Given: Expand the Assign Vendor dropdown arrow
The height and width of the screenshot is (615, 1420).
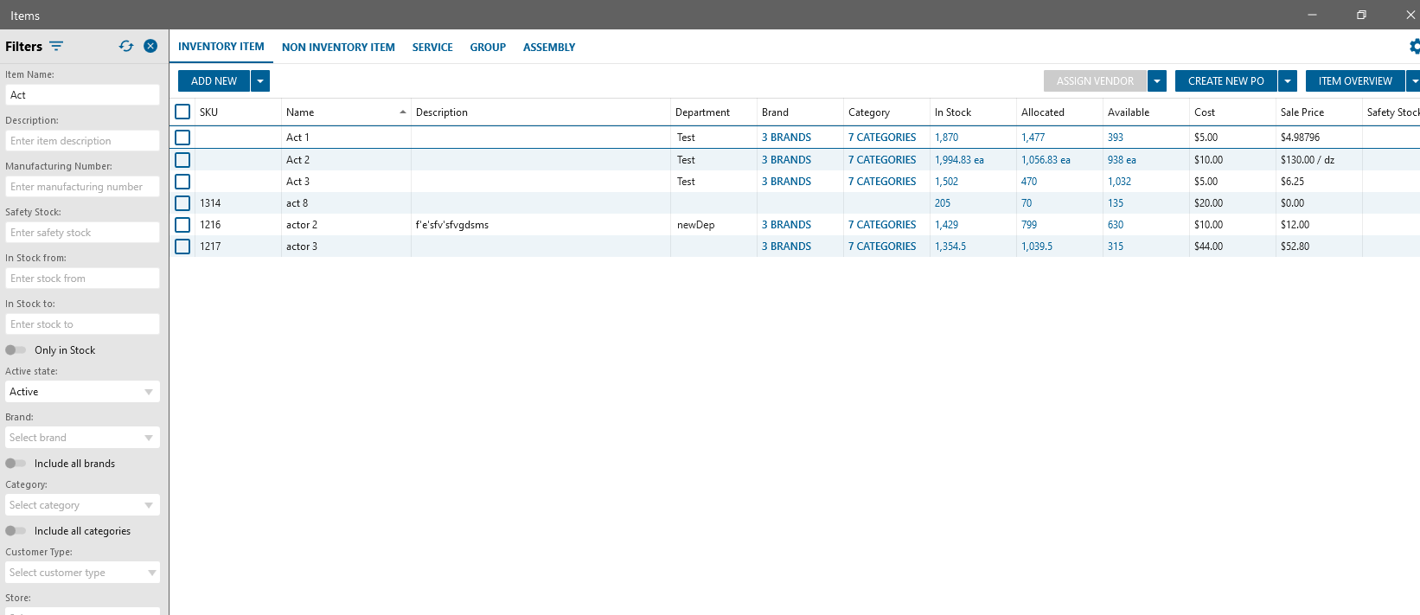Looking at the screenshot, I should click(1157, 81).
